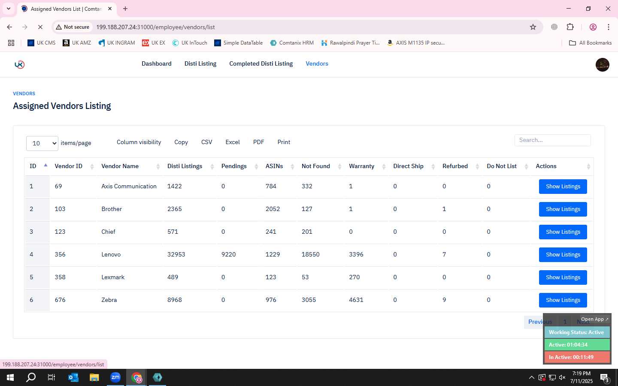Viewport: 618px width, 386px height.
Task: Click VENDORS breadcrumb label
Action: (24, 93)
